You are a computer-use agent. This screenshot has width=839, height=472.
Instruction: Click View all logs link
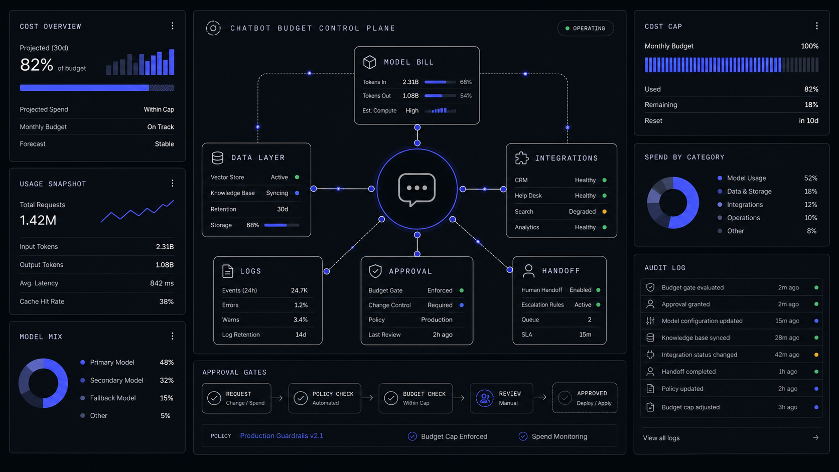(661, 438)
